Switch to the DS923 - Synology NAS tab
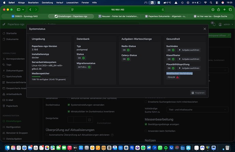The width and height of the screenshot is (235, 152). point(25,16)
